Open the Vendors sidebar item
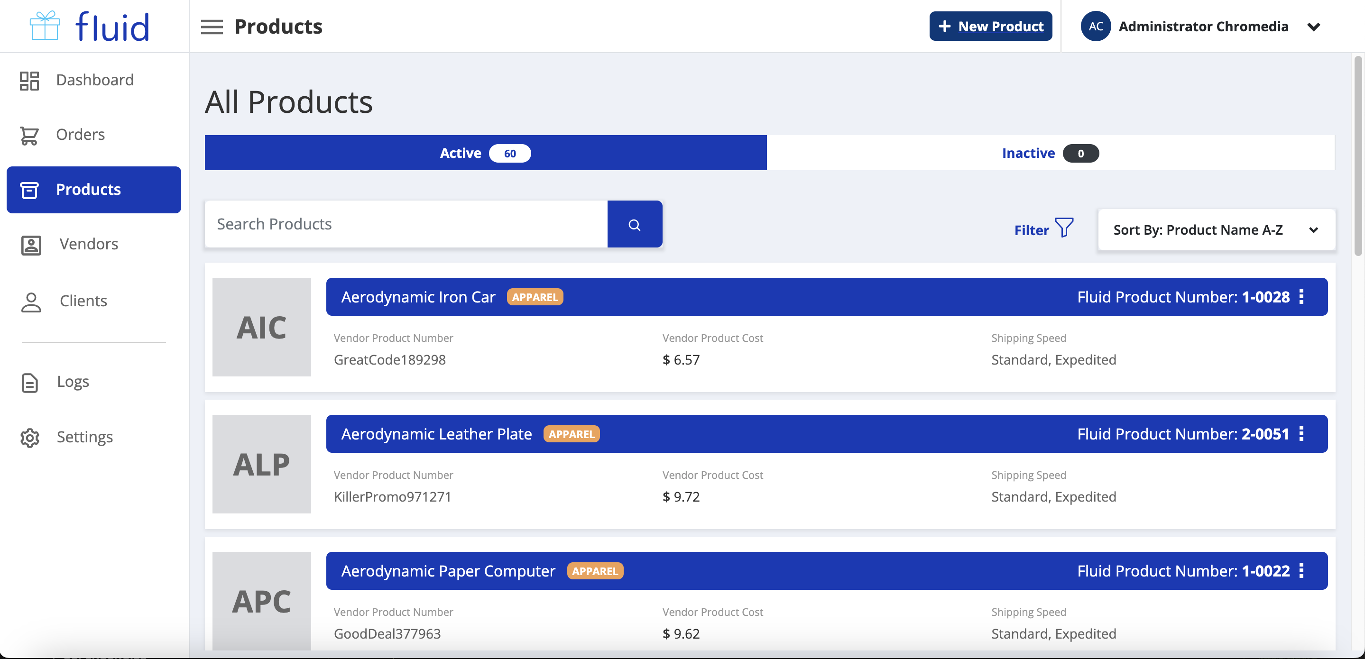The image size is (1365, 659). point(88,244)
